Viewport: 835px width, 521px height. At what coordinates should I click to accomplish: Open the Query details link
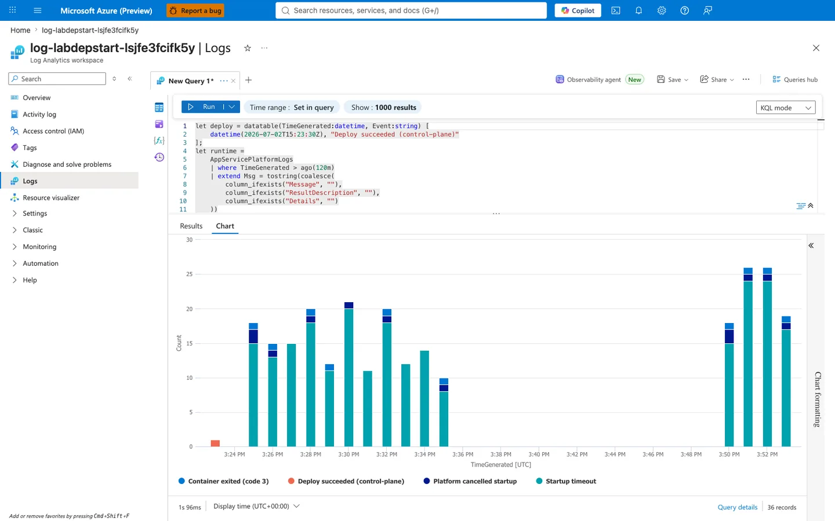(738, 507)
